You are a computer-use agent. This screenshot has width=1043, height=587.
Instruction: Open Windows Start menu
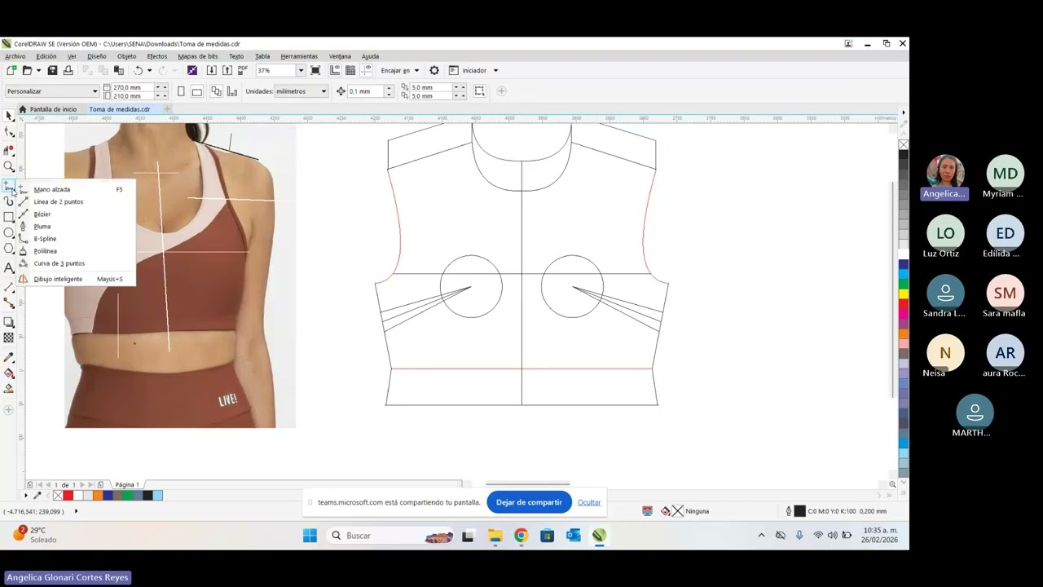point(310,536)
